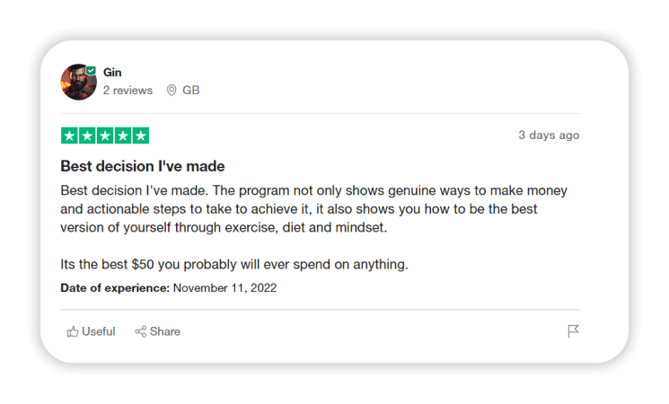The width and height of the screenshot is (669, 404).
Task: Click the review text mentioning the best $50
Action: pos(233,265)
